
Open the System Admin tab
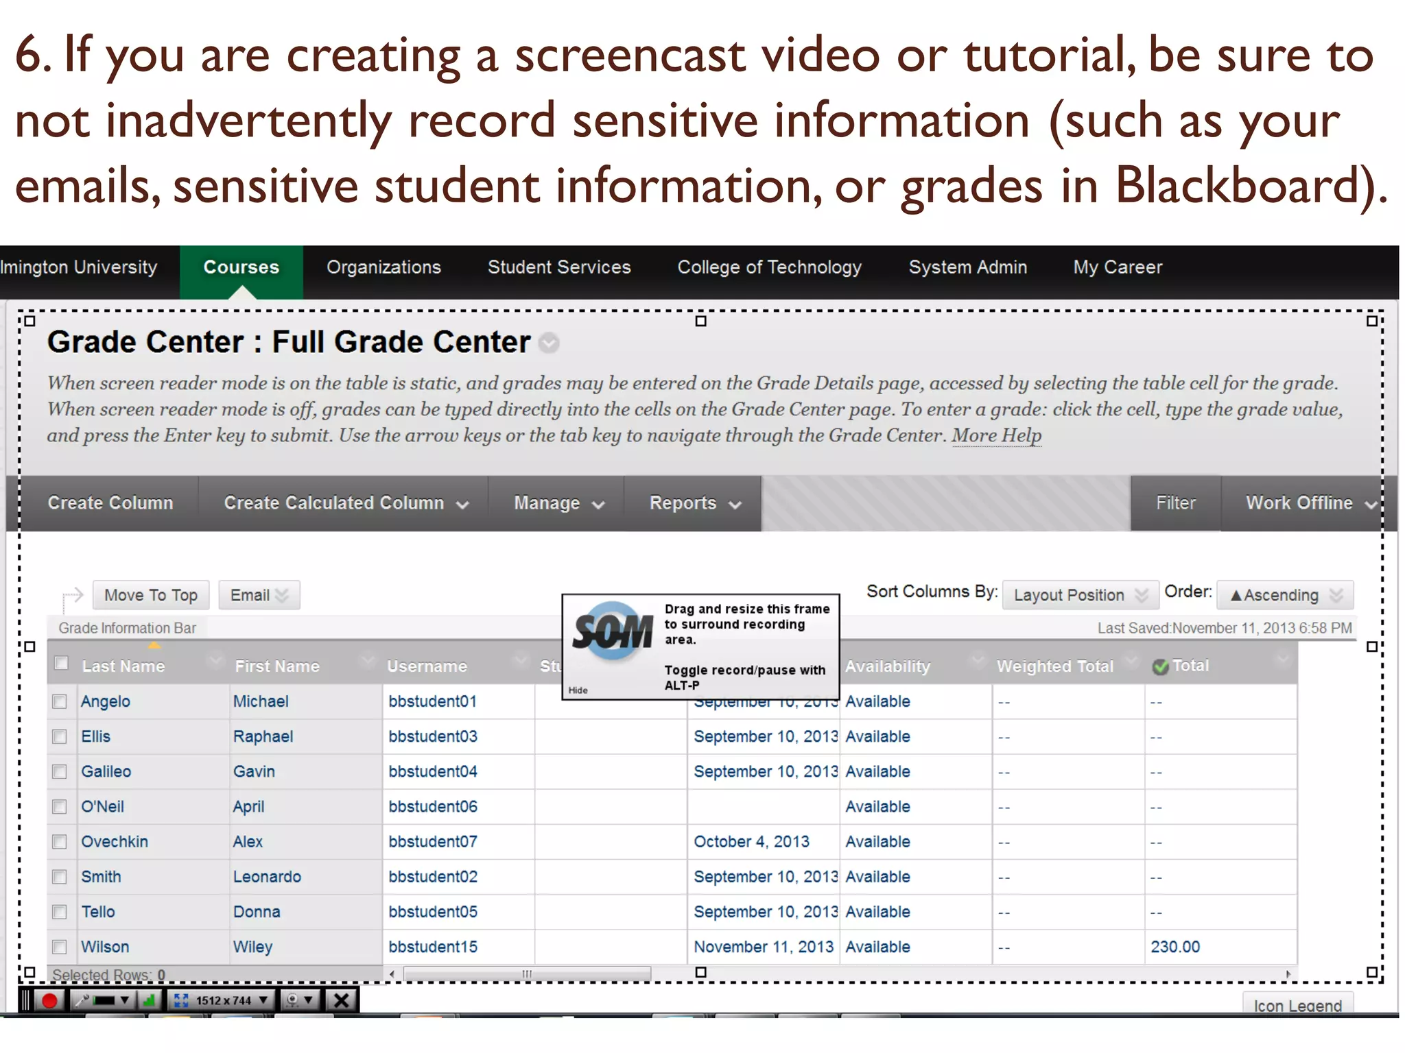click(x=967, y=267)
